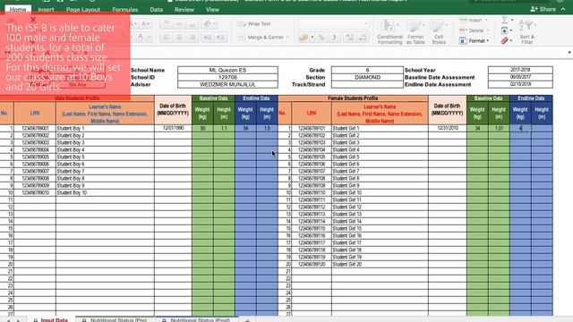The width and height of the screenshot is (573, 322).
Task: Click the Font Color icon
Action: point(141,37)
